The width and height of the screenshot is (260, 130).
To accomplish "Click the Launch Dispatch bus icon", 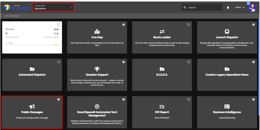I will pos(227,32).
